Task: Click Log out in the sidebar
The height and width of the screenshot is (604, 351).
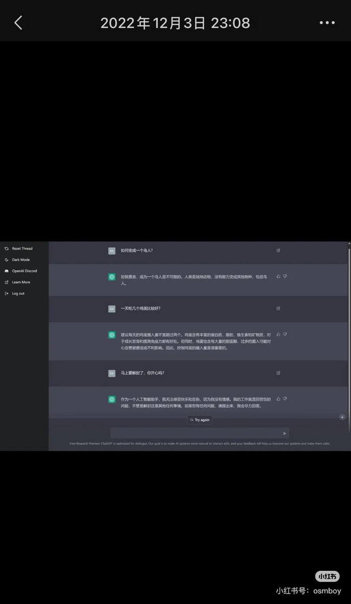Action: (x=15, y=293)
